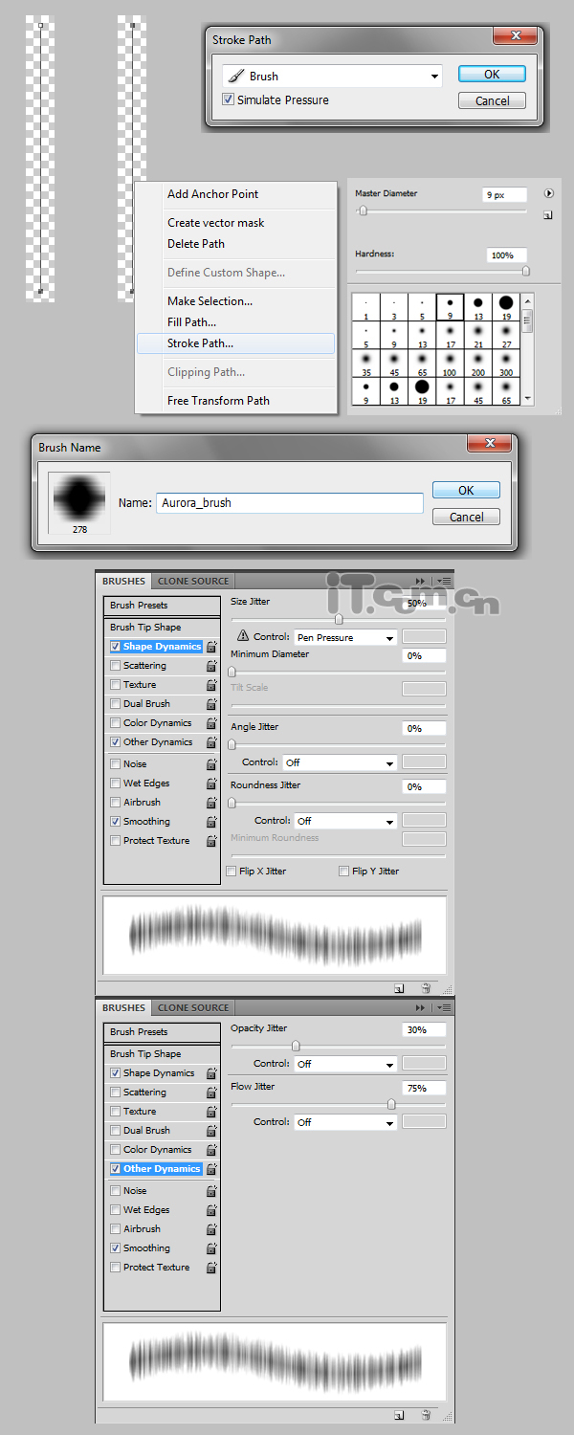
Task: Click the lock icon beside Scattering in the upper Brushes panel
Action: coord(211,666)
